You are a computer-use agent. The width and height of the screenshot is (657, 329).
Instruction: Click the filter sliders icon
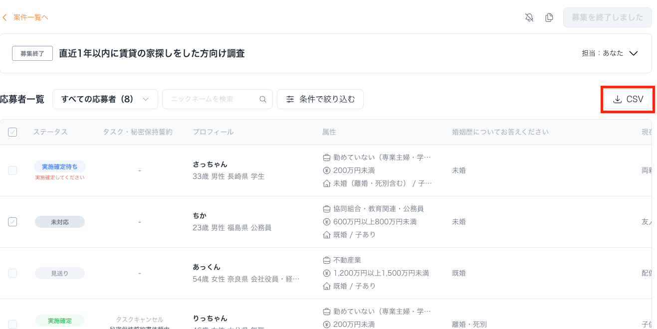click(290, 99)
